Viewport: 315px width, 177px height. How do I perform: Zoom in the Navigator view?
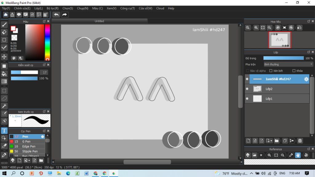[x=256, y=28]
